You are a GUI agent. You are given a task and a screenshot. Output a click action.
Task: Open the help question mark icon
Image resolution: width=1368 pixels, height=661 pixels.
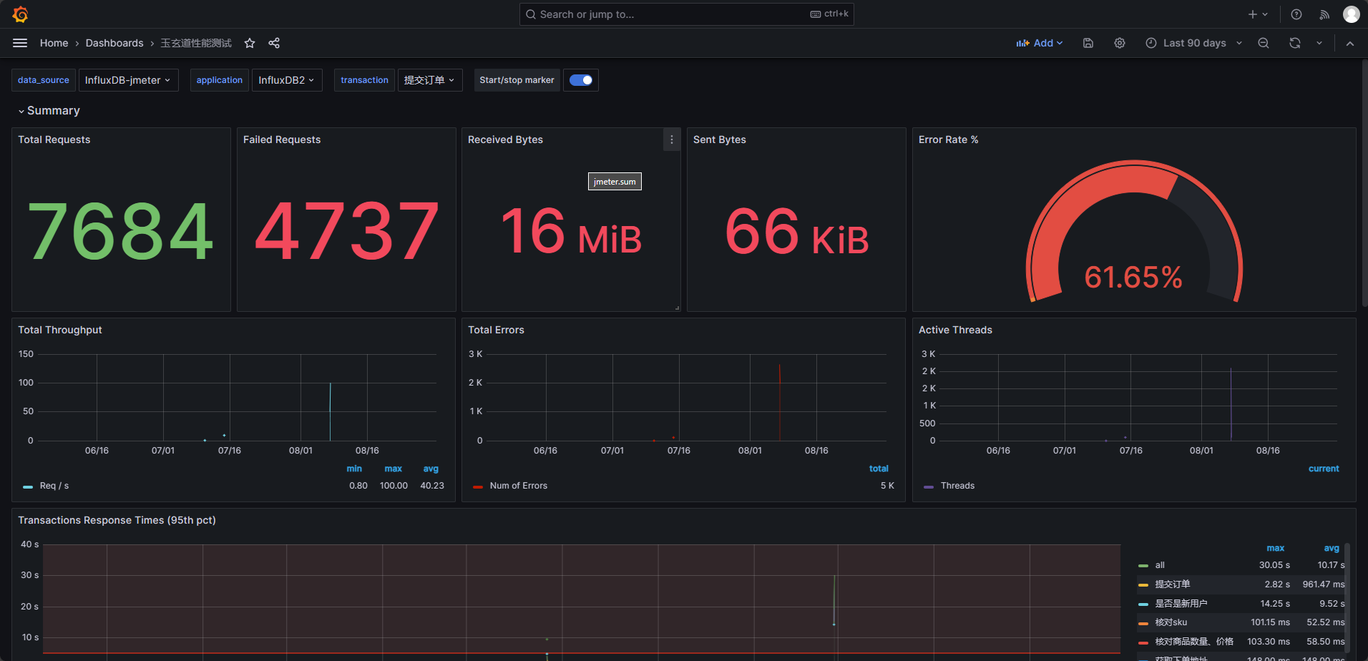[x=1296, y=14]
